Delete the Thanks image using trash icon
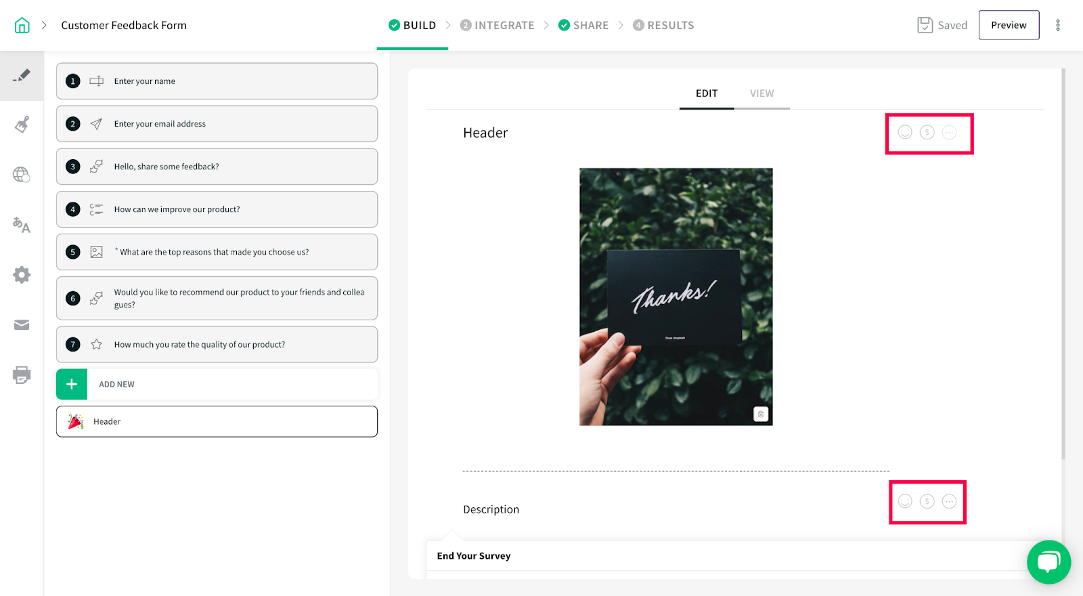1083x596 pixels. pyautogui.click(x=761, y=414)
